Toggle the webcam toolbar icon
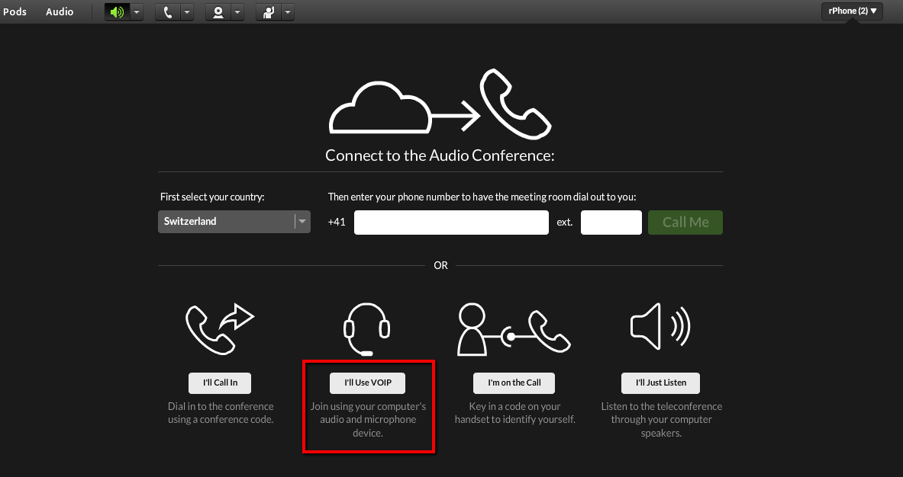This screenshot has width=903, height=477. pyautogui.click(x=218, y=12)
